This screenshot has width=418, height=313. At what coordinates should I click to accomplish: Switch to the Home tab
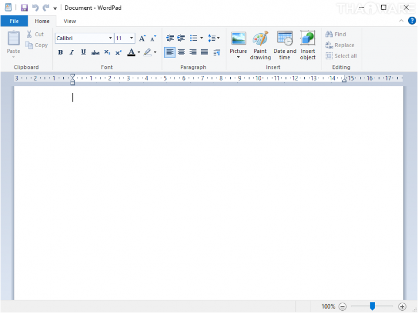[x=42, y=21]
